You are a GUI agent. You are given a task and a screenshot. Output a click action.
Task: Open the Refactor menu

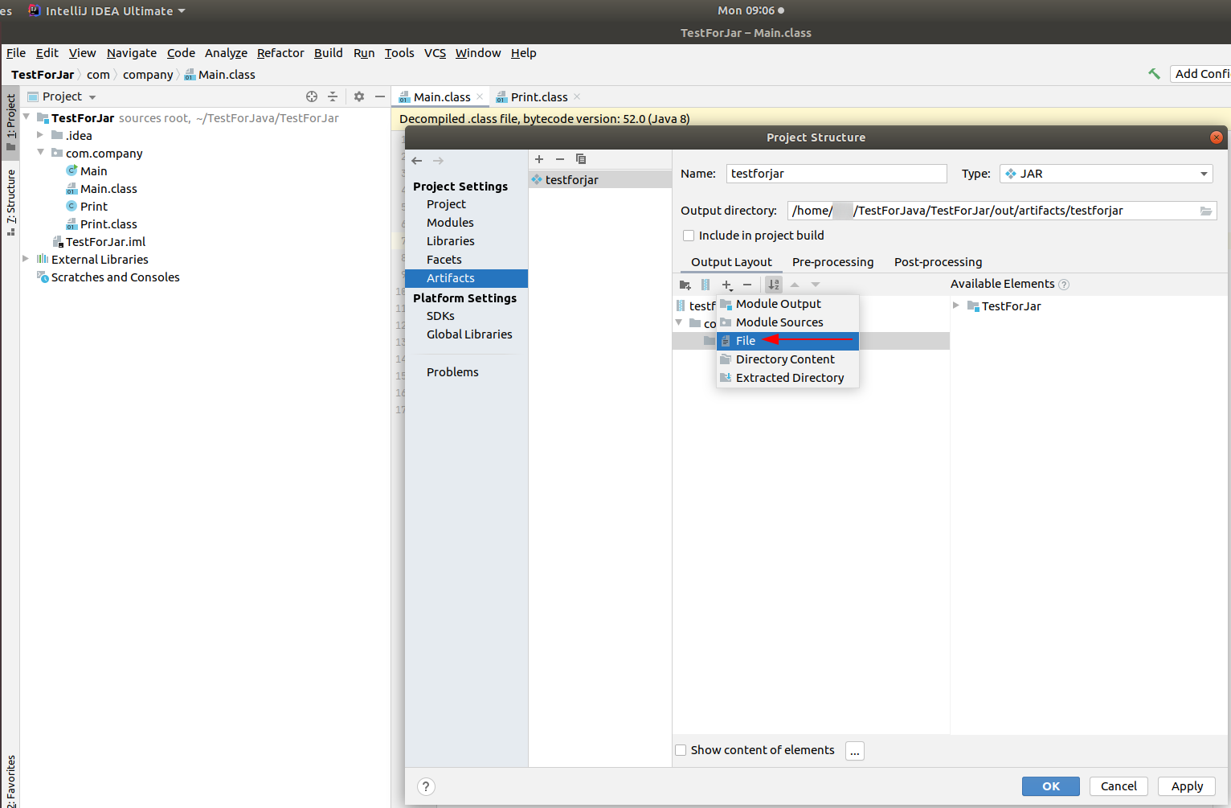pos(280,53)
